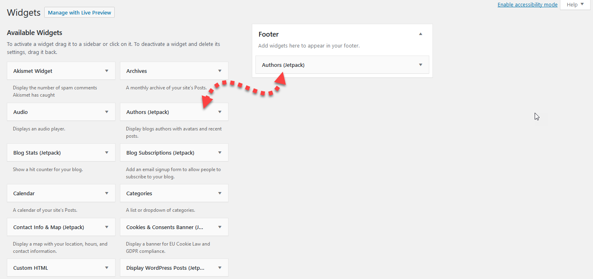
Task: Expand the Blog Subscriptions (Jetpack) arrow
Action: 220,153
